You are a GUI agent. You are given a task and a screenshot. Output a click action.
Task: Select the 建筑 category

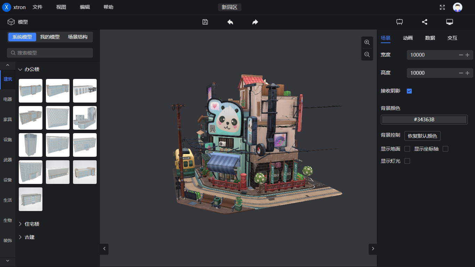pyautogui.click(x=8, y=79)
